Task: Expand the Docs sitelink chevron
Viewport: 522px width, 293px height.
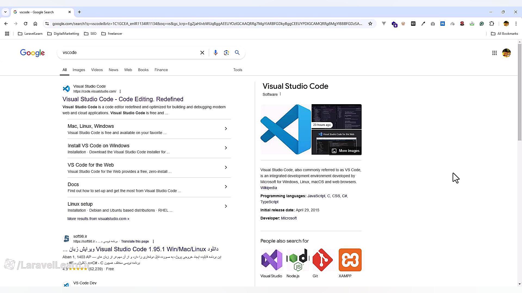Action: pyautogui.click(x=226, y=187)
